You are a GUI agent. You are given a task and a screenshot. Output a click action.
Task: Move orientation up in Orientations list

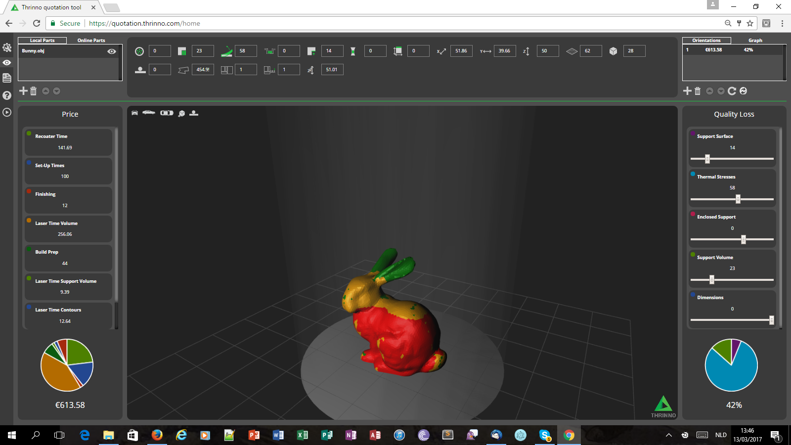point(709,91)
